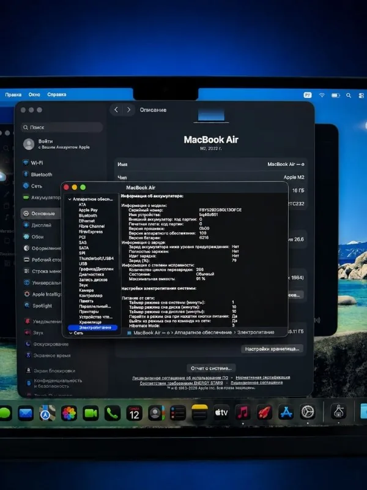
Task: Select Apple Pay in hardware tree
Action: 88,210
